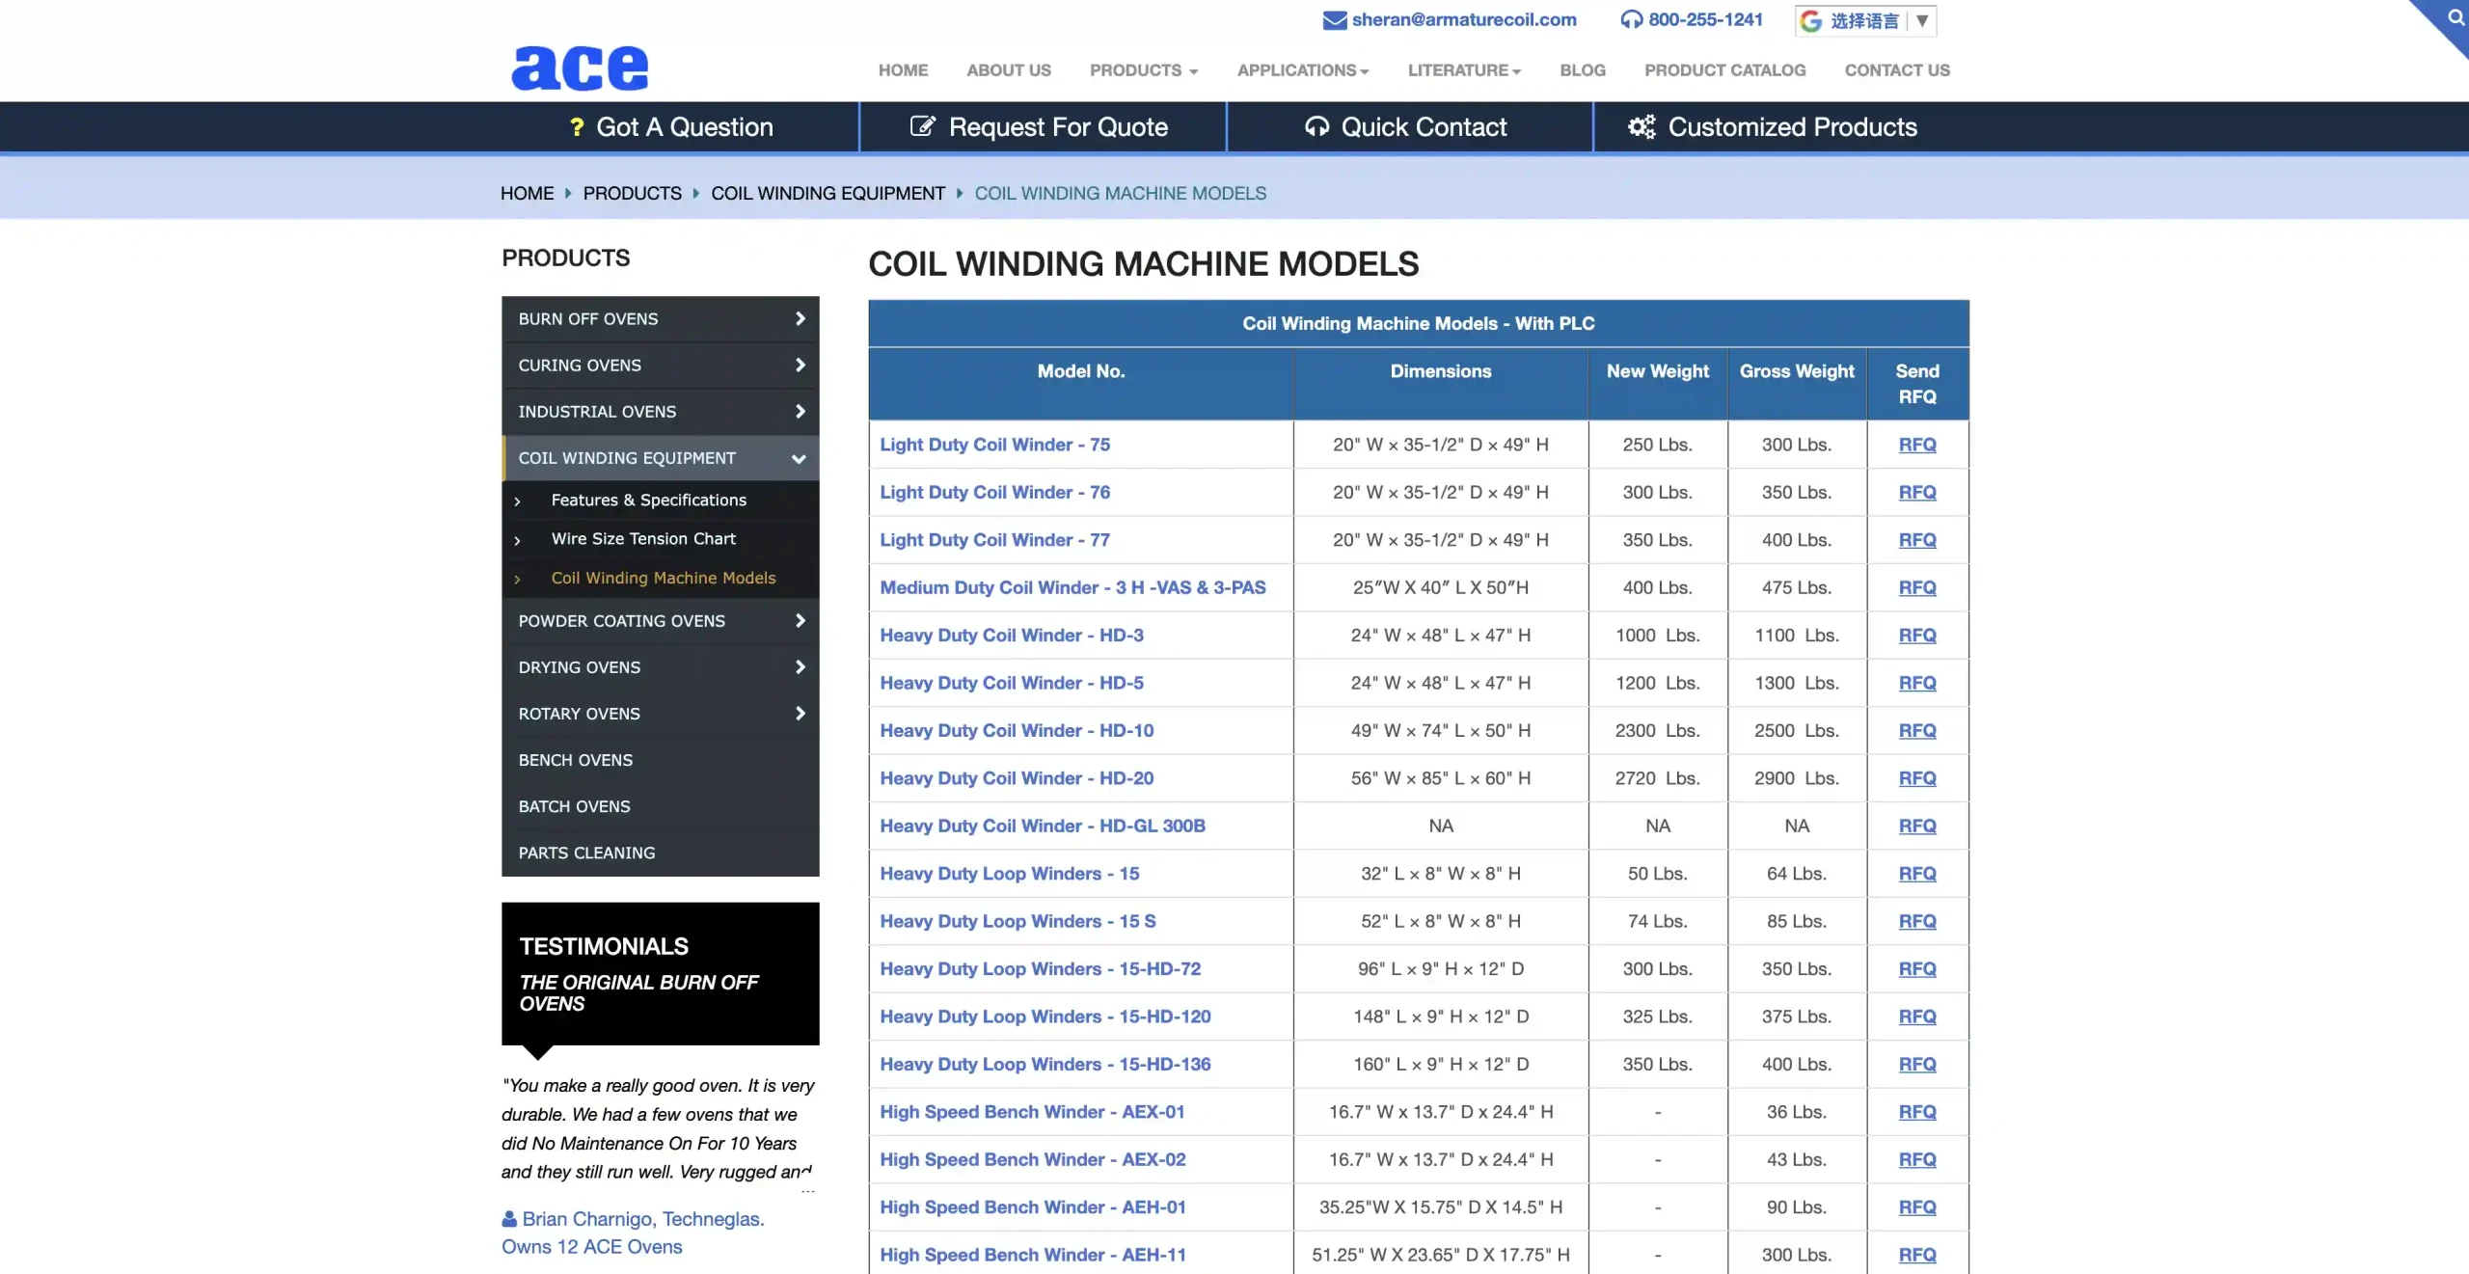Click the search magnifier icon in corner
The width and height of the screenshot is (2469, 1274).
pos(2455,16)
